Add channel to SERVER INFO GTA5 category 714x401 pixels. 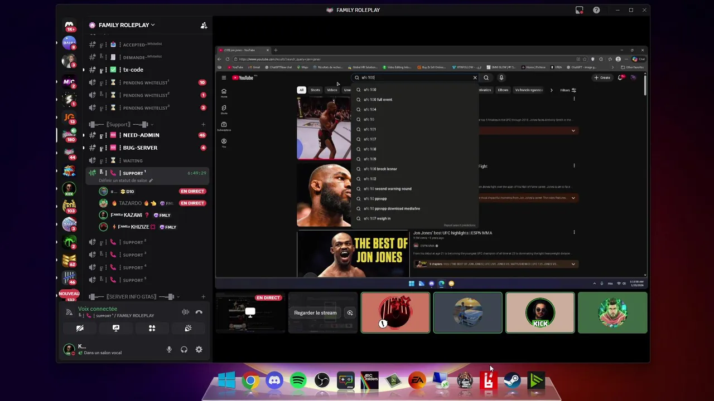coord(203,297)
